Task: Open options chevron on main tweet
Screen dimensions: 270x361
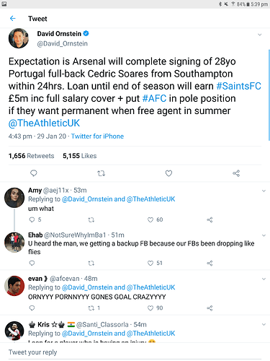Action: click(260, 35)
